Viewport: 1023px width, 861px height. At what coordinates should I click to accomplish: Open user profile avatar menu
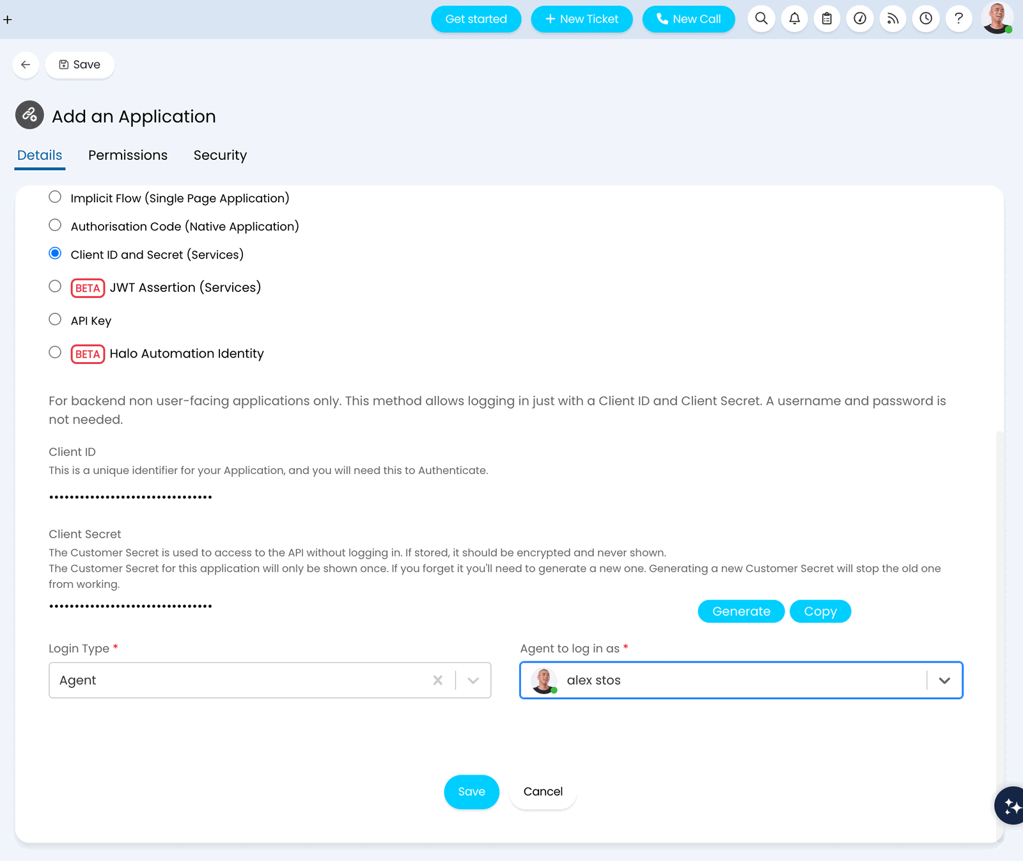[x=997, y=18]
